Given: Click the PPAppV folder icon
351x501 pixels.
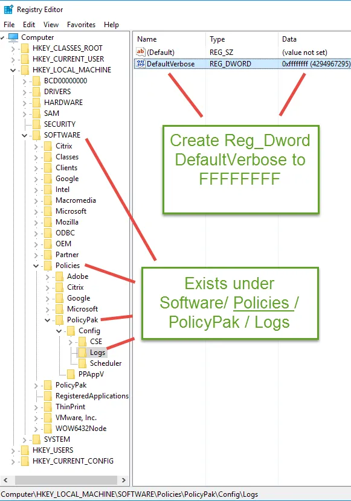Looking at the screenshot, I should coord(71,374).
